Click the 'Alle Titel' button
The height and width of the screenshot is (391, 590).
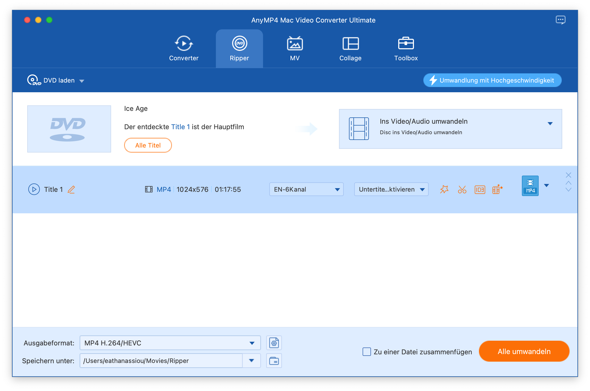(x=148, y=145)
